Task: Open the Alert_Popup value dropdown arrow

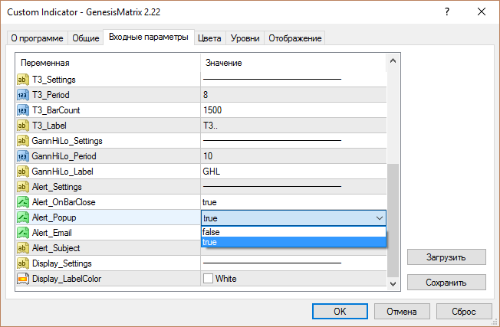Action: (x=380, y=218)
